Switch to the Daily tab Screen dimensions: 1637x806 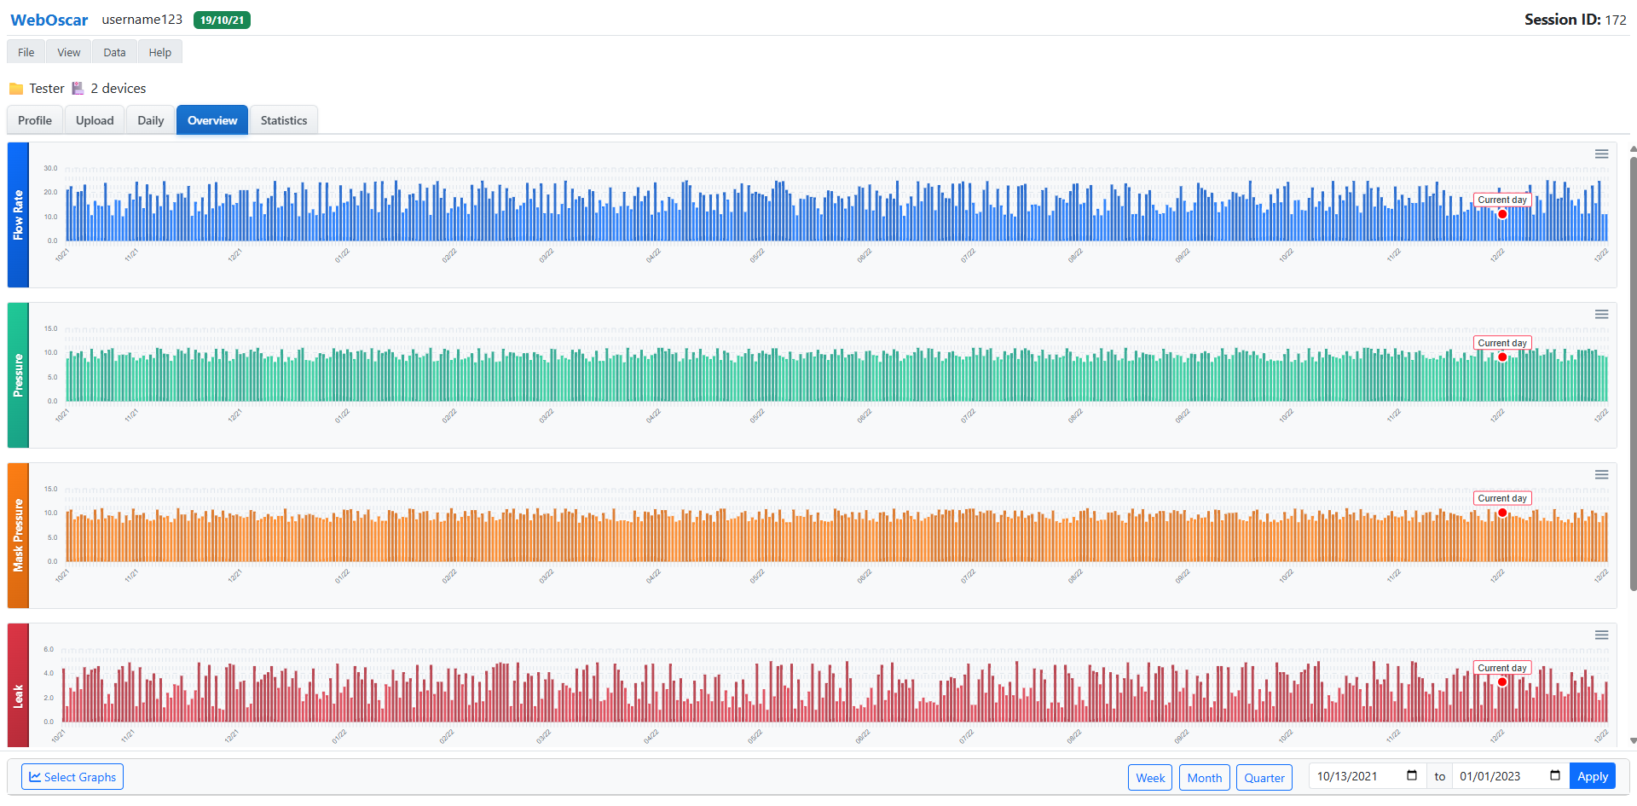pos(150,121)
